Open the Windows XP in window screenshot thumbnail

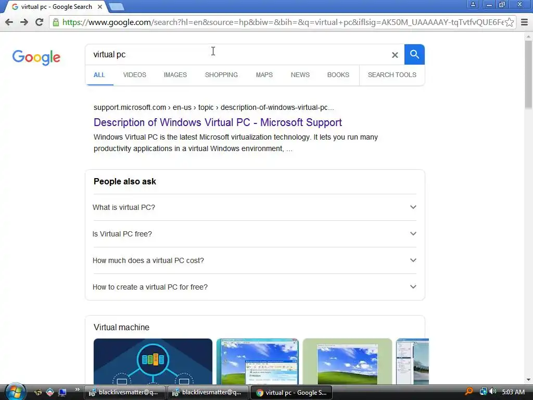click(257, 361)
